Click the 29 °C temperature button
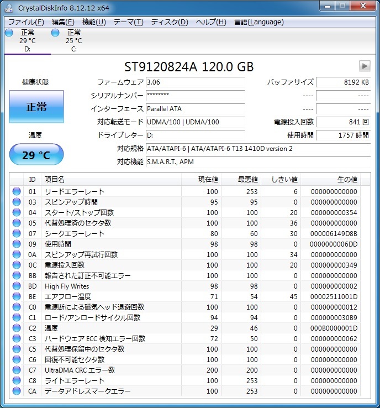The height and width of the screenshot is (408, 380). coord(36,155)
